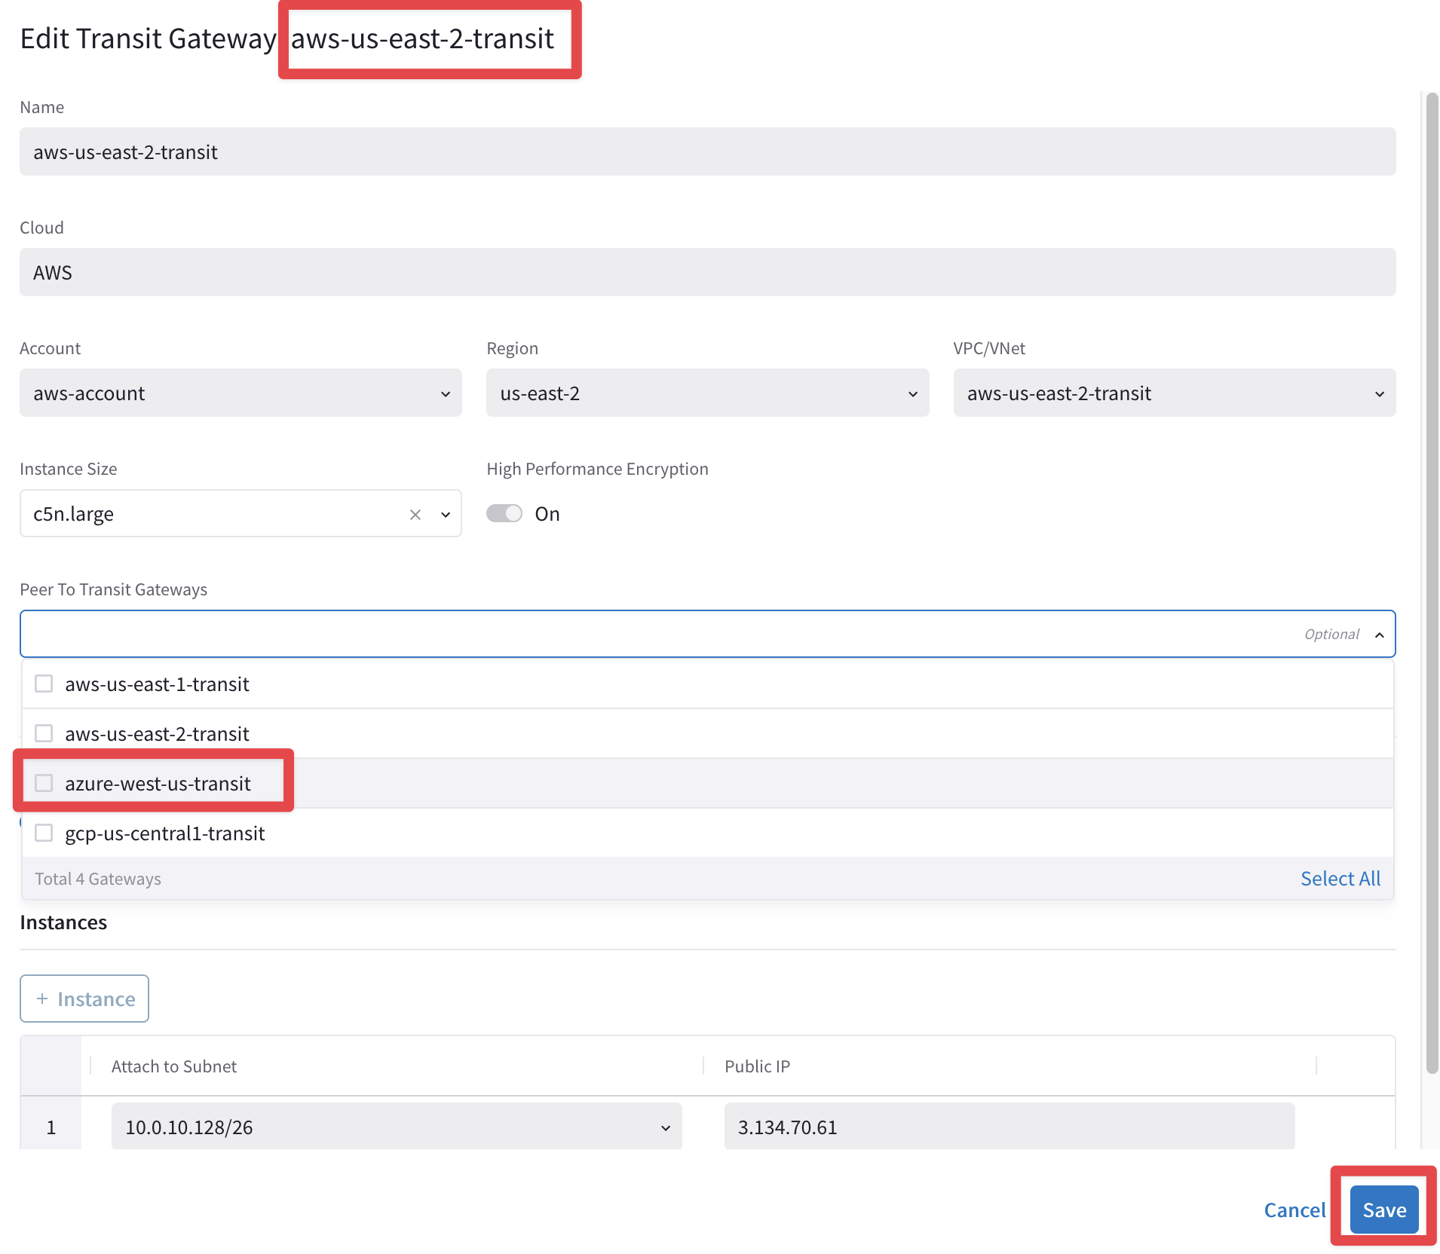The image size is (1440, 1254).
Task: Check the aws-us-east-2-transit checkbox in peer list
Action: pos(44,733)
